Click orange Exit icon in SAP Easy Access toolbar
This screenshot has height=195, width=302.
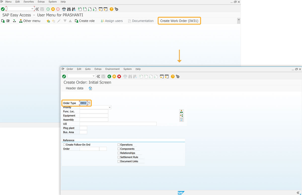(x=53, y=9)
